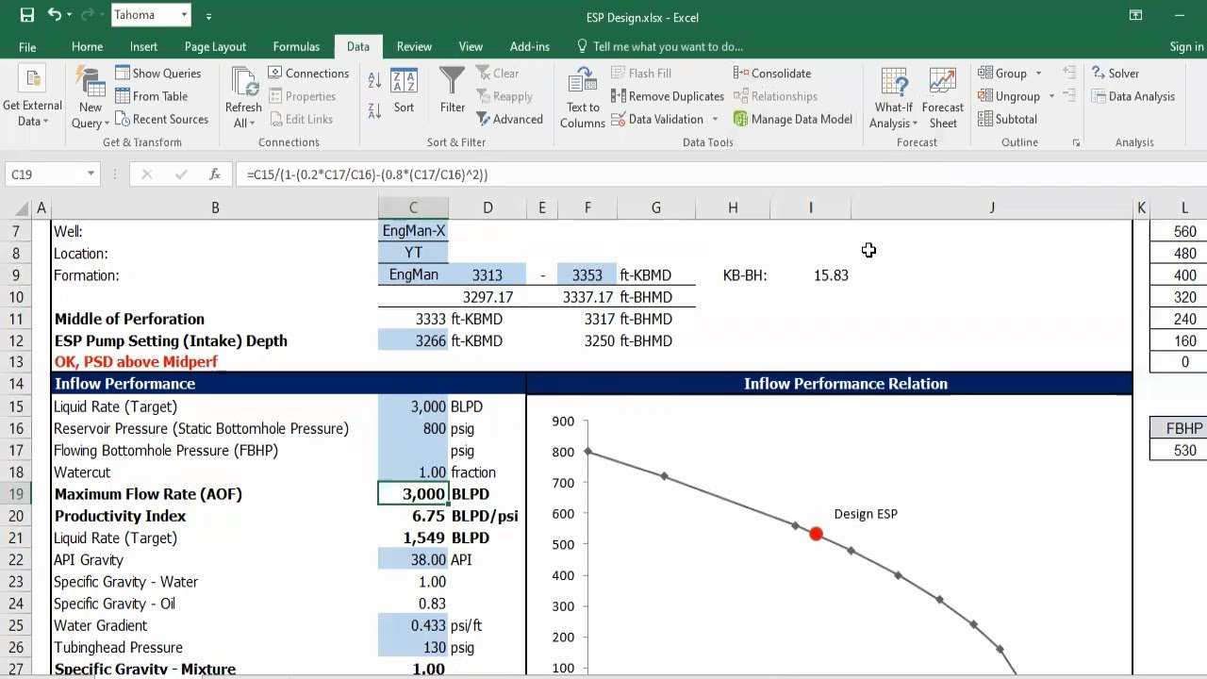Click the API Gravity 38.00 cell
The image size is (1207, 679).
click(x=413, y=559)
